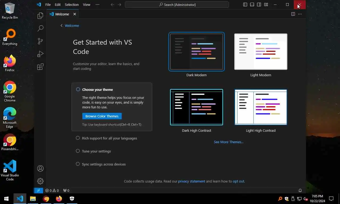Open the File menu
This screenshot has height=204, width=340.
tap(48, 5)
